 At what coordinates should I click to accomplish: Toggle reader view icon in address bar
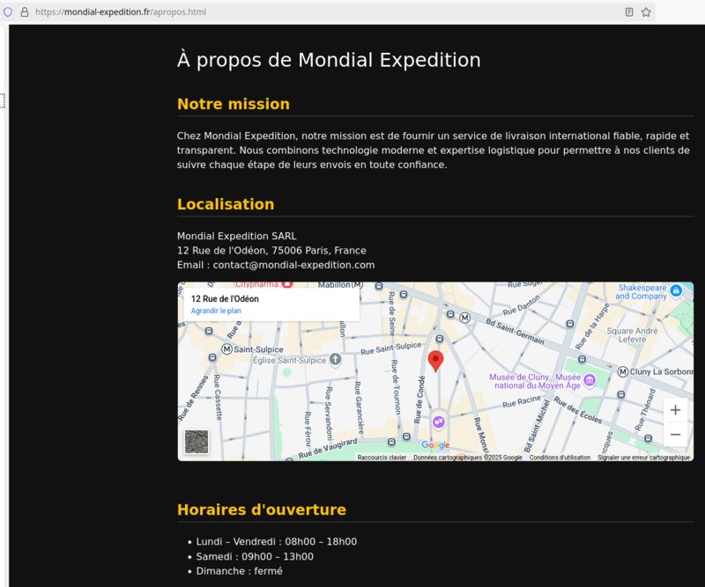click(x=629, y=12)
